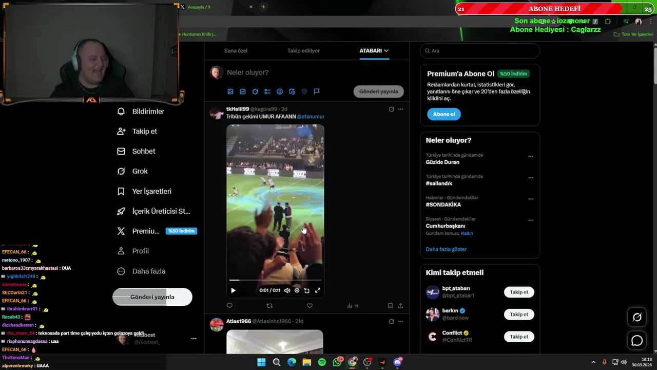Open options for the Güzide Duran trend
This screenshot has height=370, width=657.
click(x=531, y=157)
